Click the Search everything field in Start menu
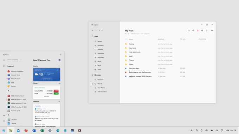 (14, 59)
